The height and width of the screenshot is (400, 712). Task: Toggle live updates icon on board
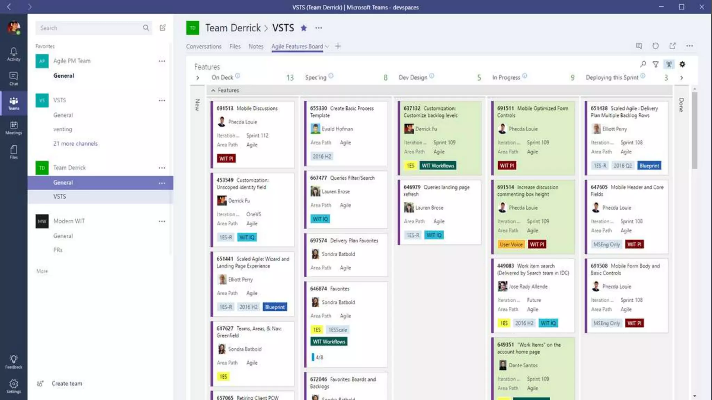pyautogui.click(x=669, y=64)
